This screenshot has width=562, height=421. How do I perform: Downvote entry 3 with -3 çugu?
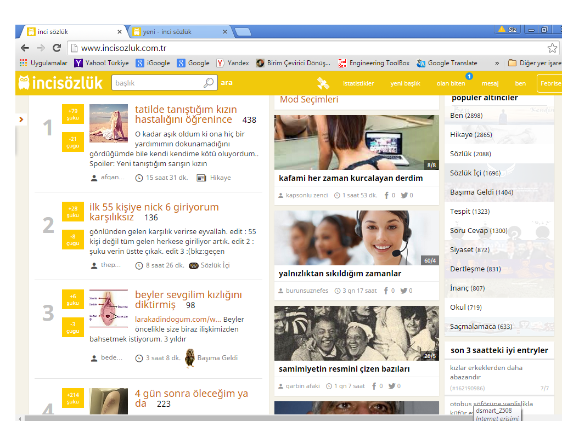coord(73,327)
